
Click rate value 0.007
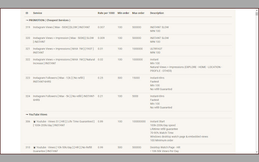101,27
